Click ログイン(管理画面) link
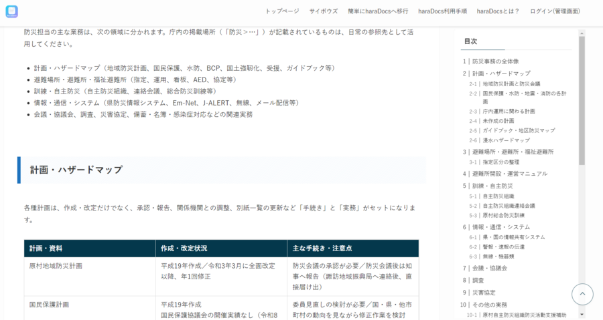Image resolution: width=603 pixels, height=320 pixels. (555, 11)
